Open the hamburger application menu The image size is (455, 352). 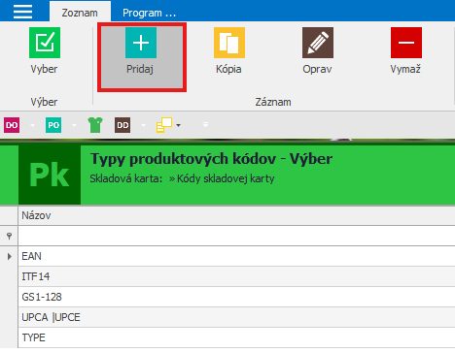pyautogui.click(x=22, y=12)
